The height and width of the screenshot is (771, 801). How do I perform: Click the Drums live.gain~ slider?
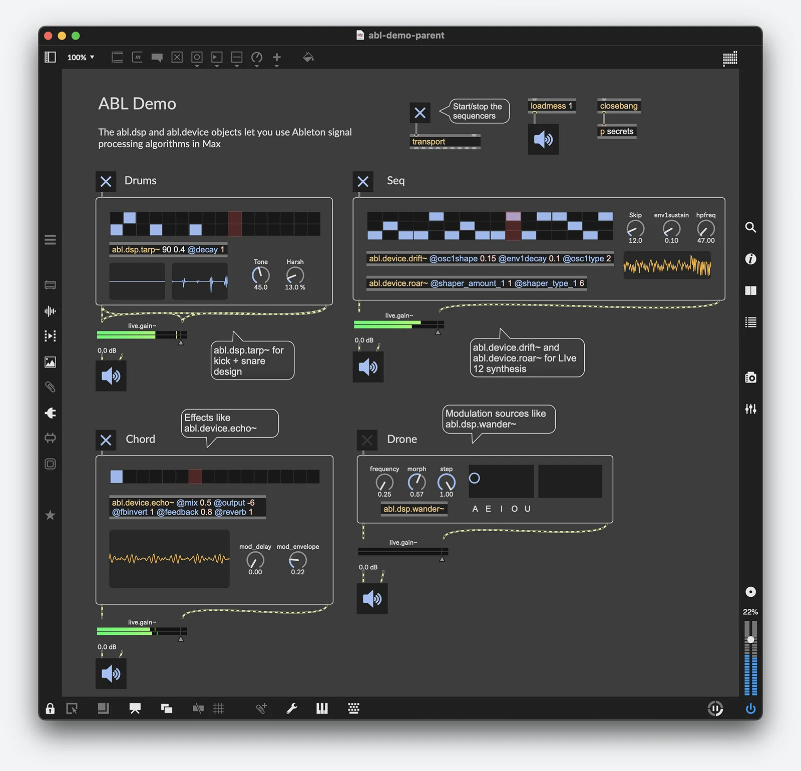[142, 335]
